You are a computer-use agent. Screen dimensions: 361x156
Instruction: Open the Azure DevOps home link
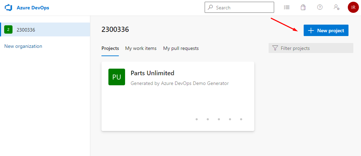click(33, 8)
